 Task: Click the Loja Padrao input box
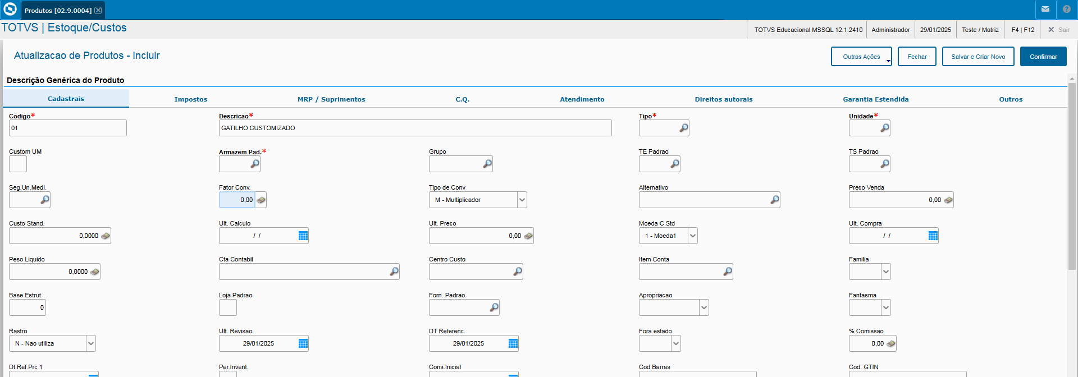[x=228, y=307]
